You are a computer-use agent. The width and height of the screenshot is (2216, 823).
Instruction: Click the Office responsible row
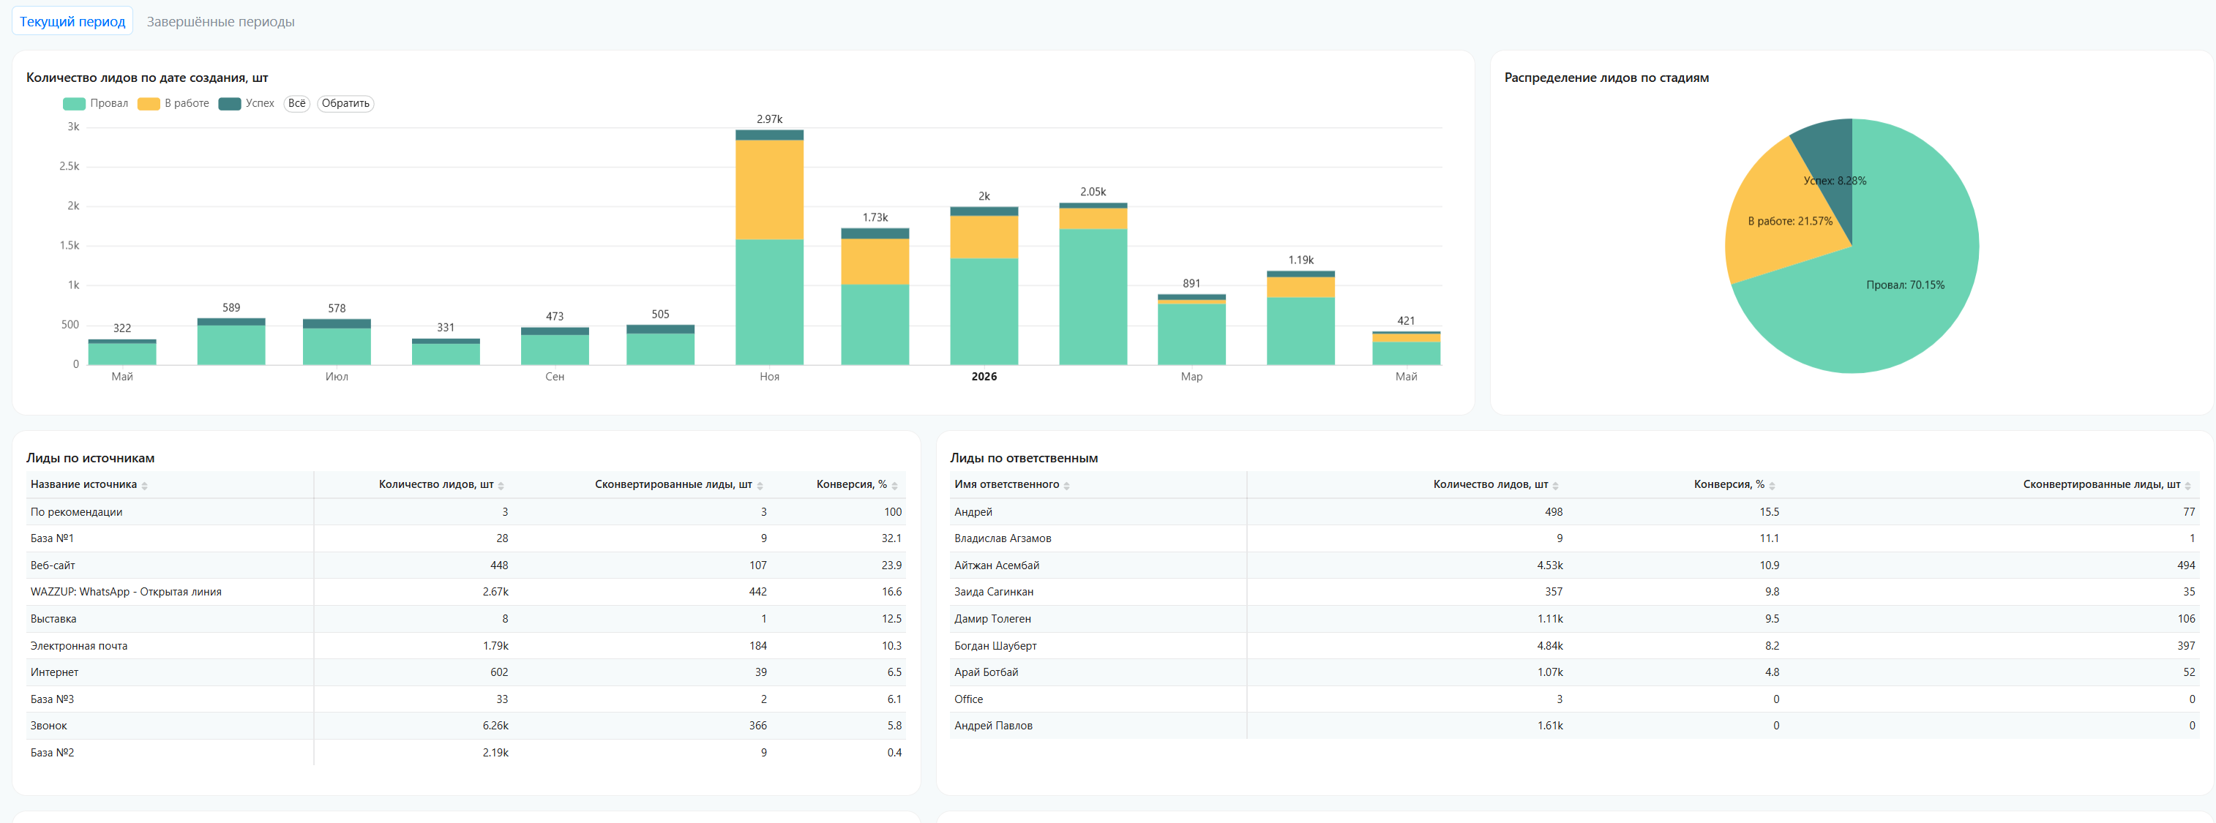coord(1574,699)
